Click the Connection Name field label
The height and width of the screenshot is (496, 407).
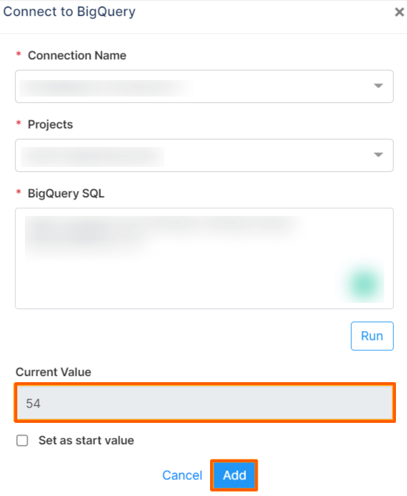[77, 55]
